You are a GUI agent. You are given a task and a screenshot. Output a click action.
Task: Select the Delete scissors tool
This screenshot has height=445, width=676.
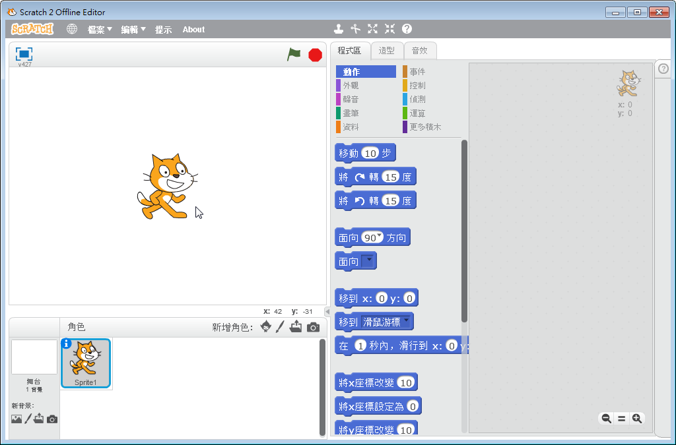(x=355, y=29)
